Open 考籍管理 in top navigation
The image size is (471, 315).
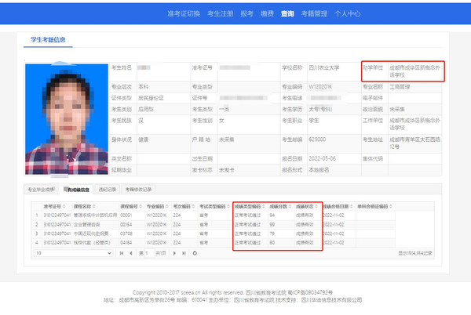point(314,13)
